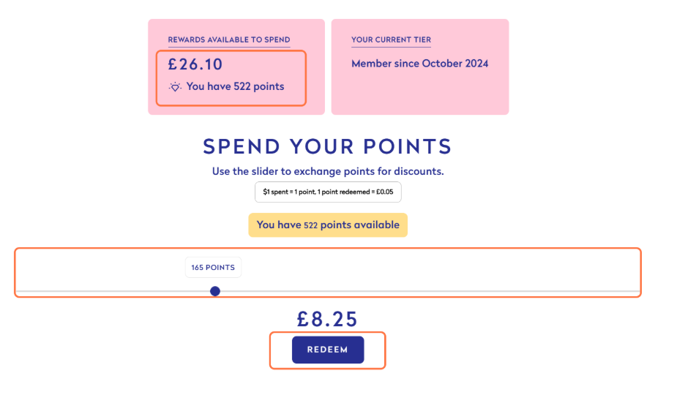
Task: Click empty area of pink tier card
Action: coord(419,94)
